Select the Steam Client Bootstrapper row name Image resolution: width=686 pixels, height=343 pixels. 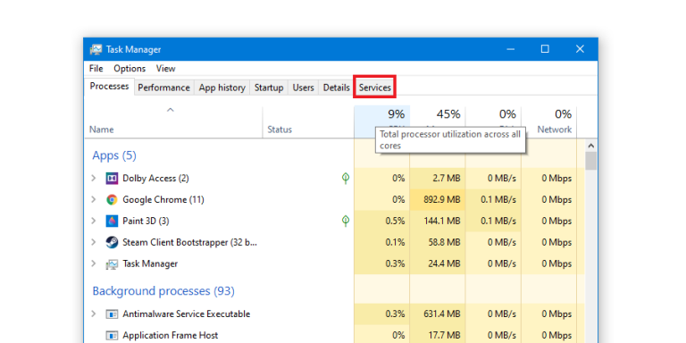(189, 242)
